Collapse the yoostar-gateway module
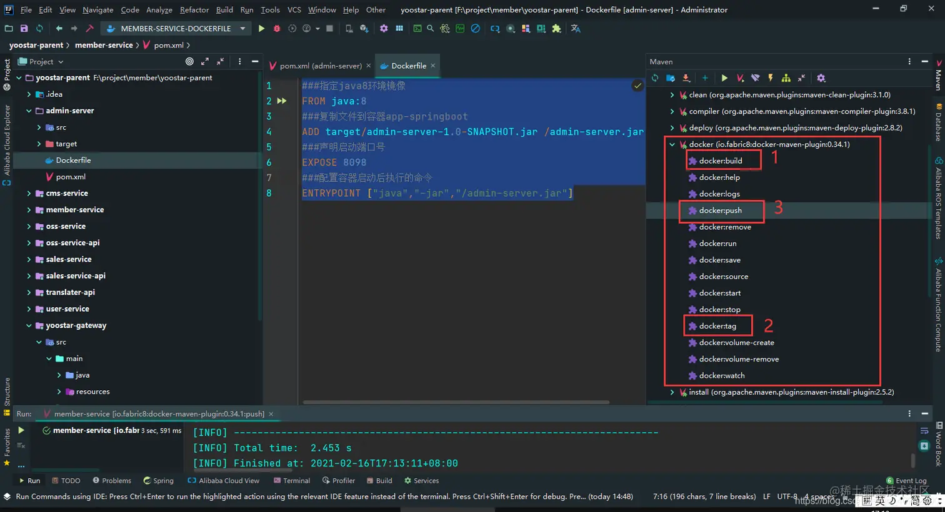945x512 pixels. 29,325
